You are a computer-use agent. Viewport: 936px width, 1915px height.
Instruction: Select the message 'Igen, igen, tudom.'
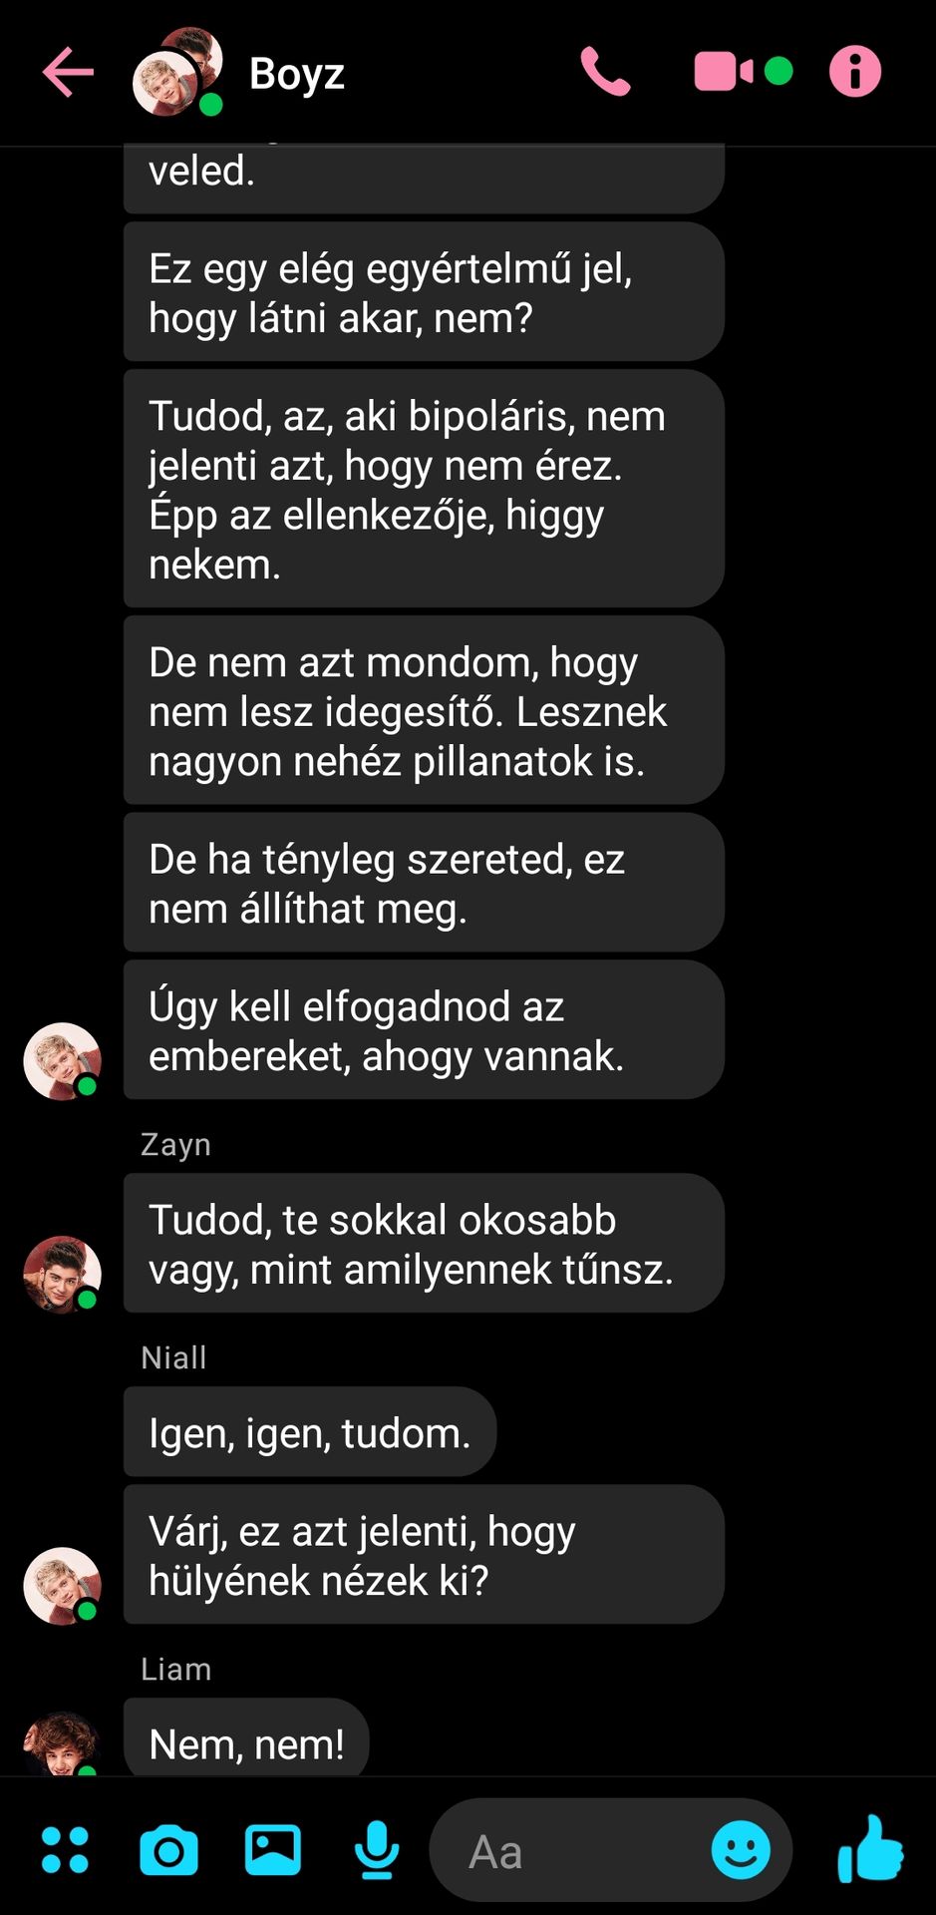click(310, 1432)
